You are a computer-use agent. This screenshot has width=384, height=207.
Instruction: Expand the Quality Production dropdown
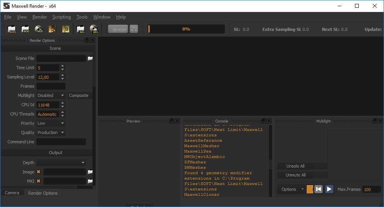click(x=51, y=132)
